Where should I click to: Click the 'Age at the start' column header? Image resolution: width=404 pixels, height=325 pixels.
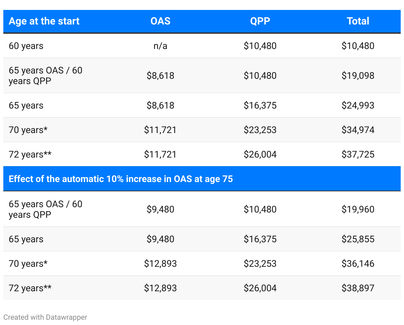pos(44,21)
